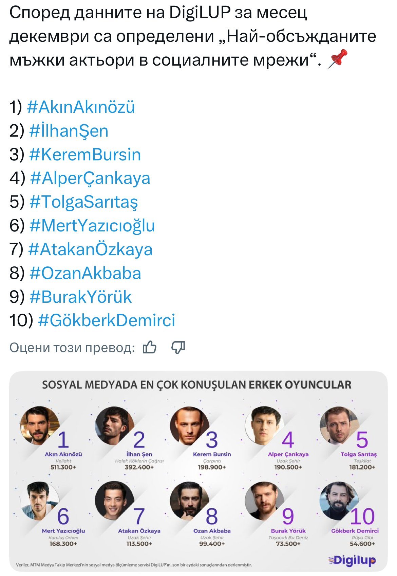This screenshot has width=397, height=576.
Task: Open the #BurakYörük hashtag link
Action: click(81, 297)
